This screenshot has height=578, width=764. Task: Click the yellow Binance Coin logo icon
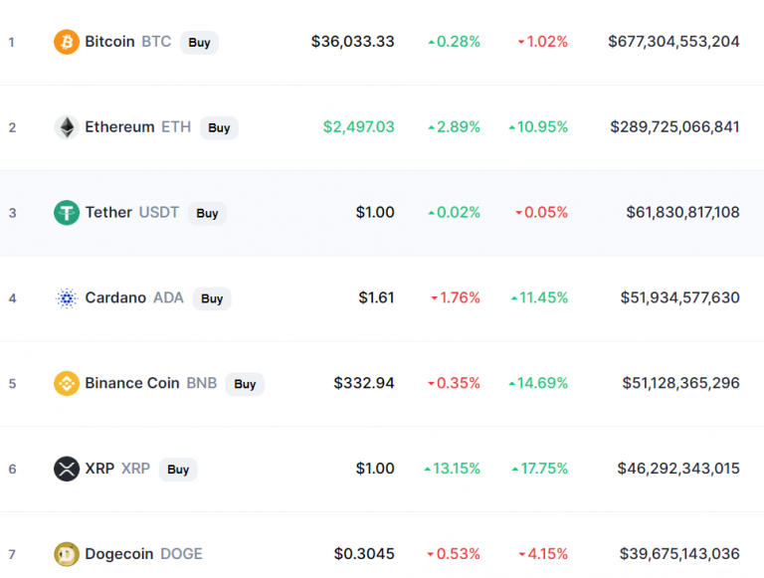click(67, 384)
